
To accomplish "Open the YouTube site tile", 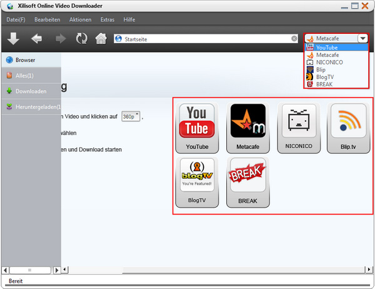I will pos(197,128).
